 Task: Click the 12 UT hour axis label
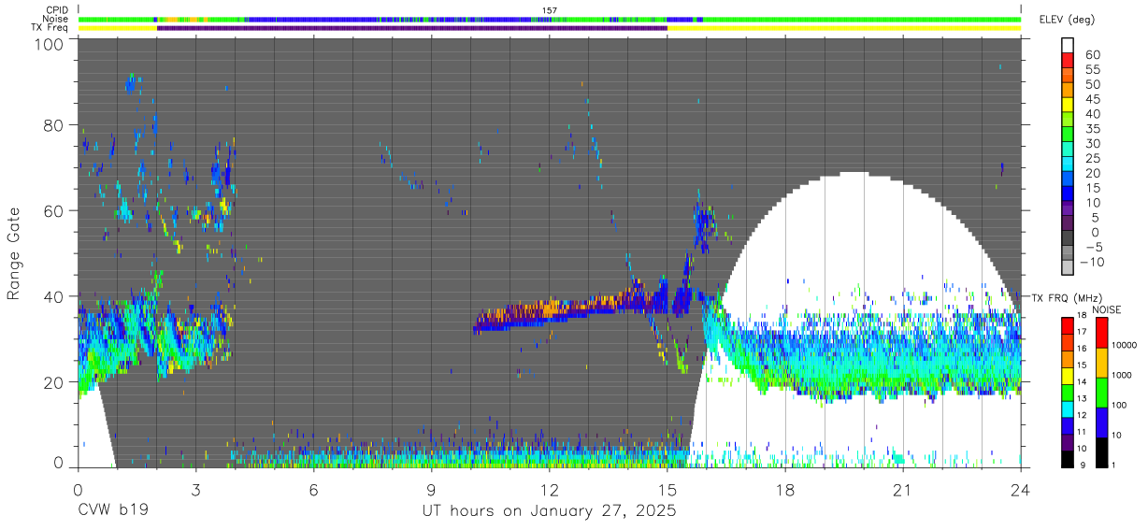coord(550,490)
